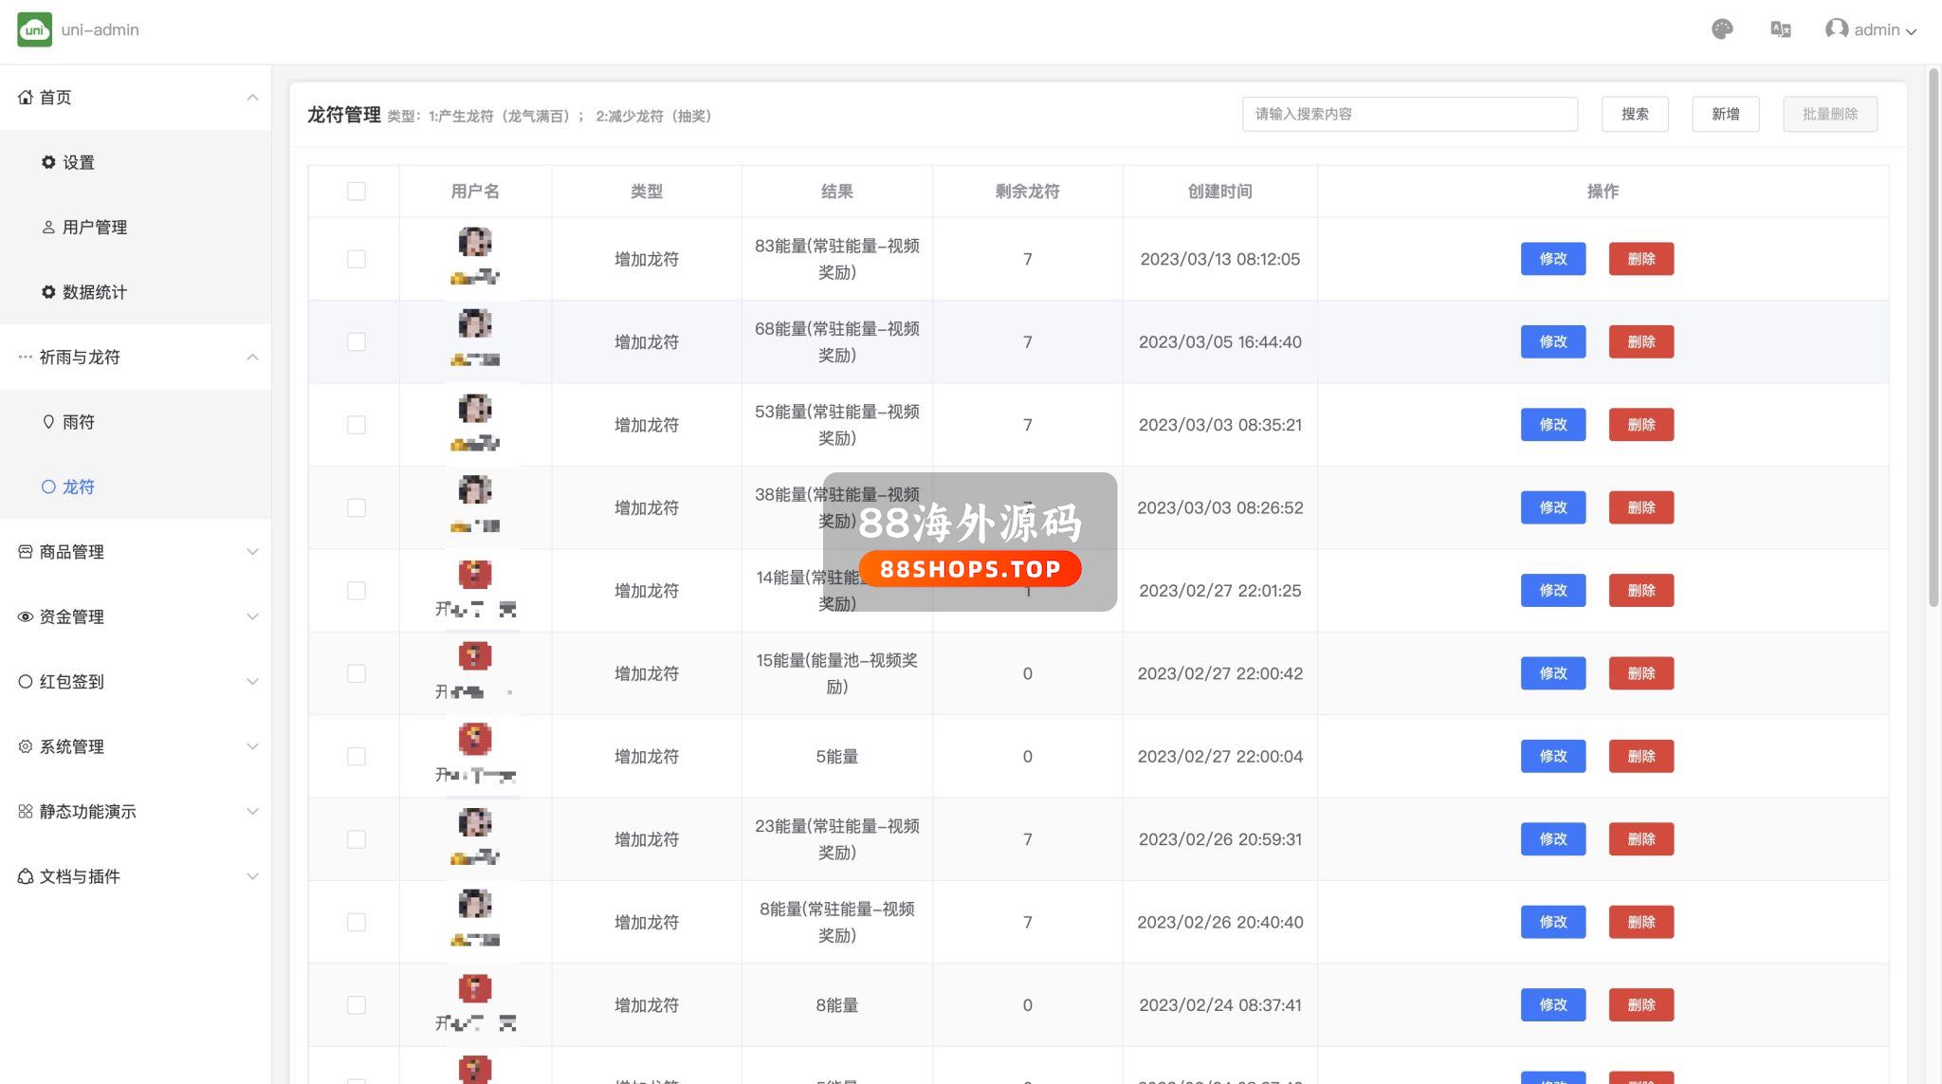Focus the 请输入搜索内容 search field

tap(1409, 114)
